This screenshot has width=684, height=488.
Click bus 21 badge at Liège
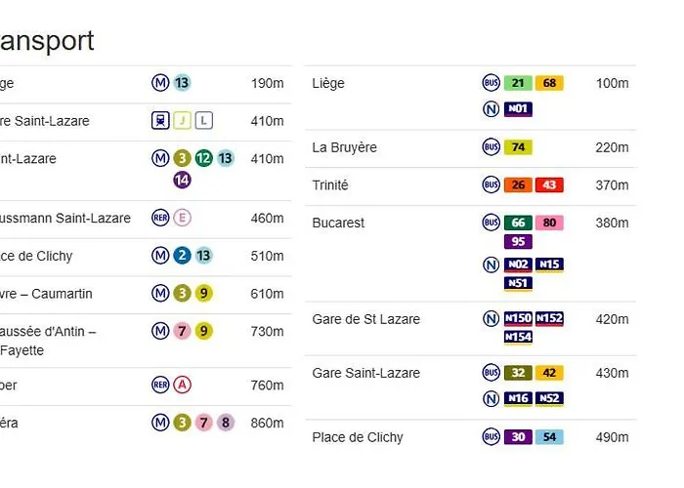pos(518,83)
